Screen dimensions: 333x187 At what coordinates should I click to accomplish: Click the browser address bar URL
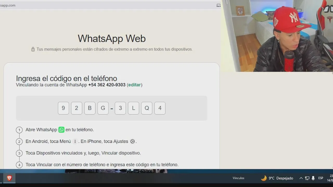pos(8,5)
